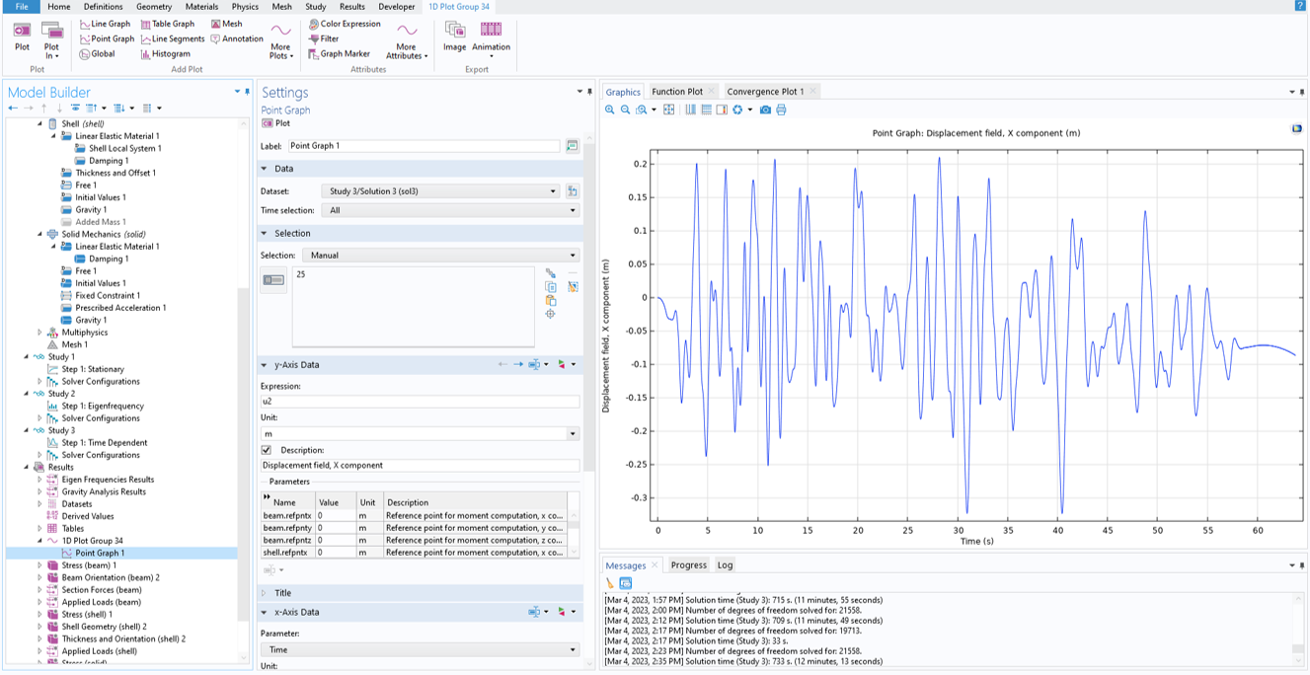Click the paste selection icon

[x=551, y=300]
